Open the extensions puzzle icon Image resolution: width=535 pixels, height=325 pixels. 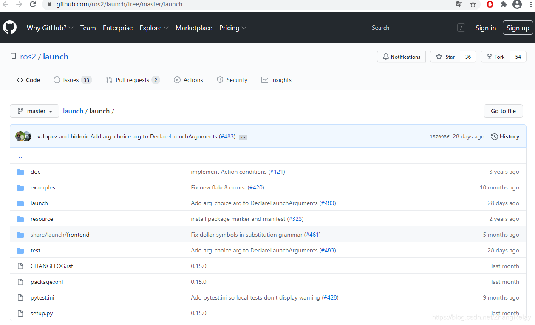504,4
